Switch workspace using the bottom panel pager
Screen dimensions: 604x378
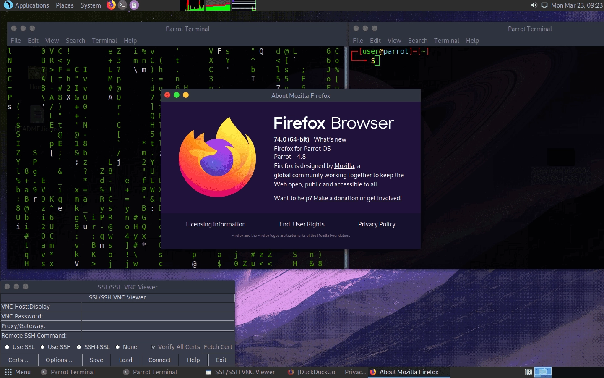coord(543,372)
